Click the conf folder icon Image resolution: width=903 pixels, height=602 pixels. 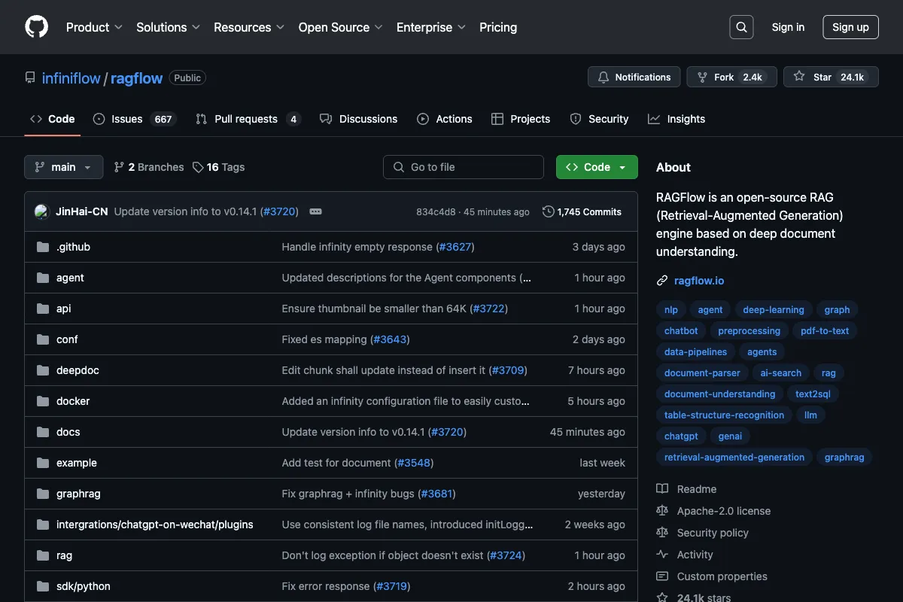tap(43, 339)
